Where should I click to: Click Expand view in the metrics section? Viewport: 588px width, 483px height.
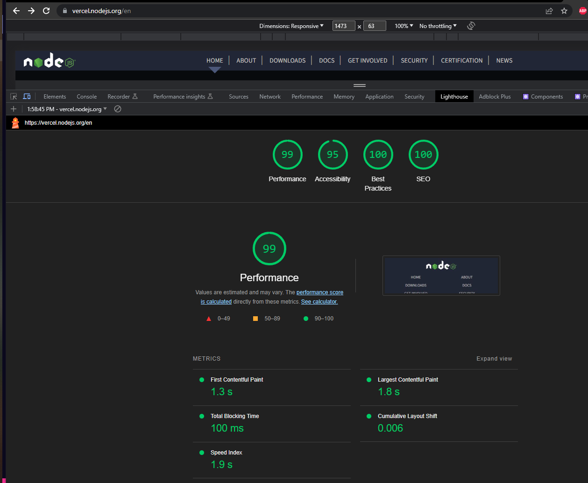pos(494,358)
